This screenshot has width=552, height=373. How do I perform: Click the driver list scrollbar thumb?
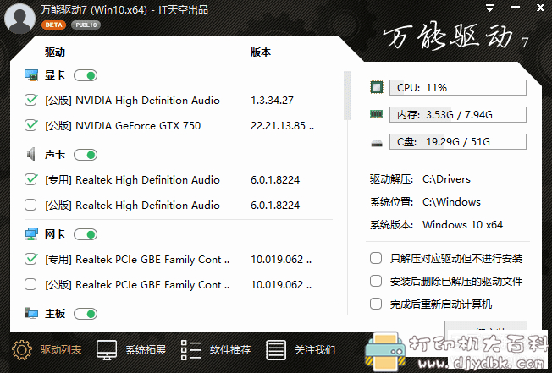(x=347, y=96)
